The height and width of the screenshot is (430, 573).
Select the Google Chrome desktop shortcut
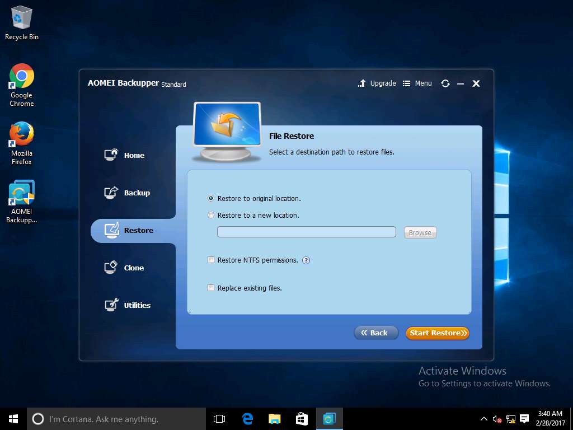coord(22,85)
